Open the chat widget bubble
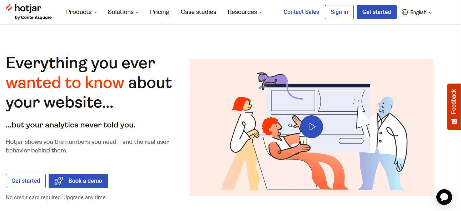This screenshot has width=461, height=211. pyautogui.click(x=444, y=197)
